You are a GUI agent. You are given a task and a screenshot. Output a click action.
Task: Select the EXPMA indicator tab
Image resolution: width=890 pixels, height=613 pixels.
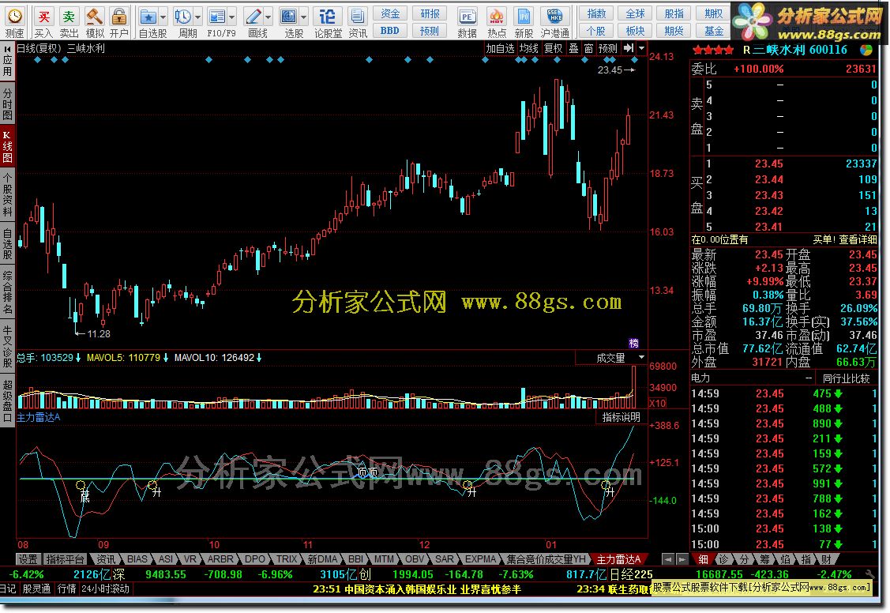point(480,559)
